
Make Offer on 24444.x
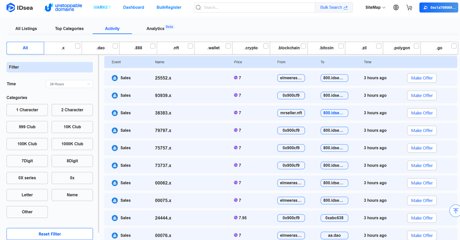coord(422,218)
